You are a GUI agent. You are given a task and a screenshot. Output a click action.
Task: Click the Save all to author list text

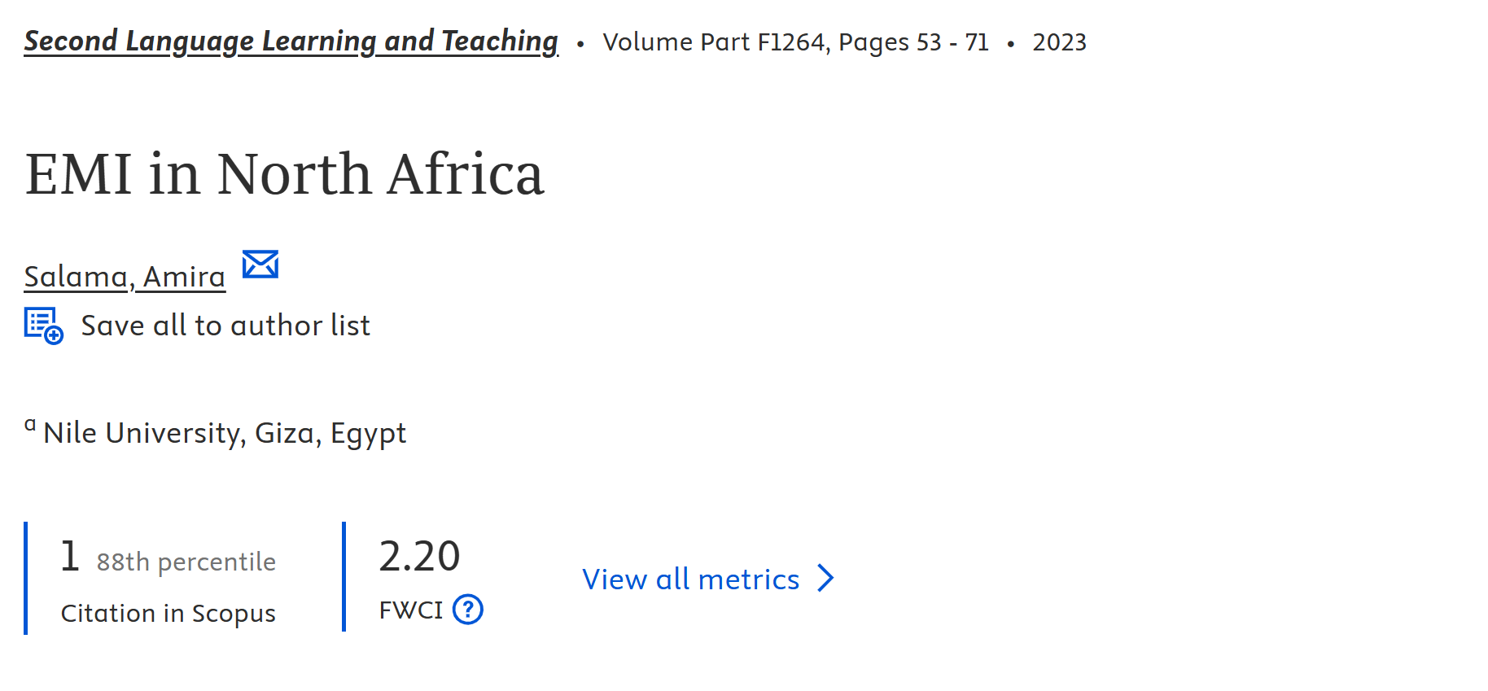(x=225, y=326)
